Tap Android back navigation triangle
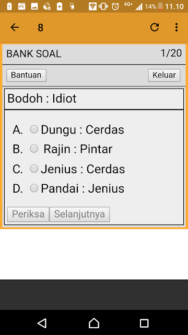The width and height of the screenshot is (188, 335). [x=42, y=323]
